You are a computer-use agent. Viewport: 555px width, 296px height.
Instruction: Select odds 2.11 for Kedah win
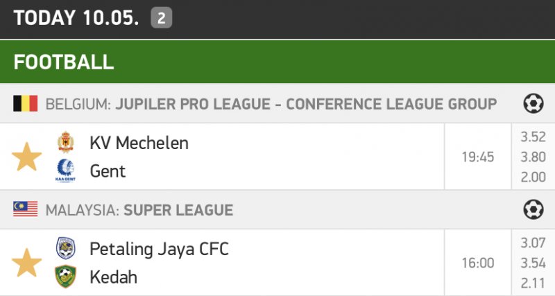pyautogui.click(x=533, y=283)
